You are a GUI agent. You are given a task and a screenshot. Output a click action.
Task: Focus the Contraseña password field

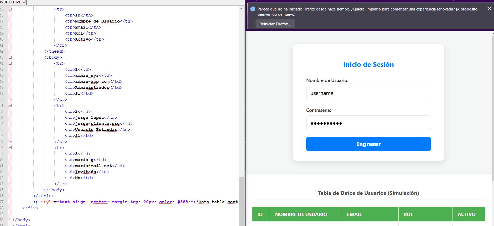(368, 123)
